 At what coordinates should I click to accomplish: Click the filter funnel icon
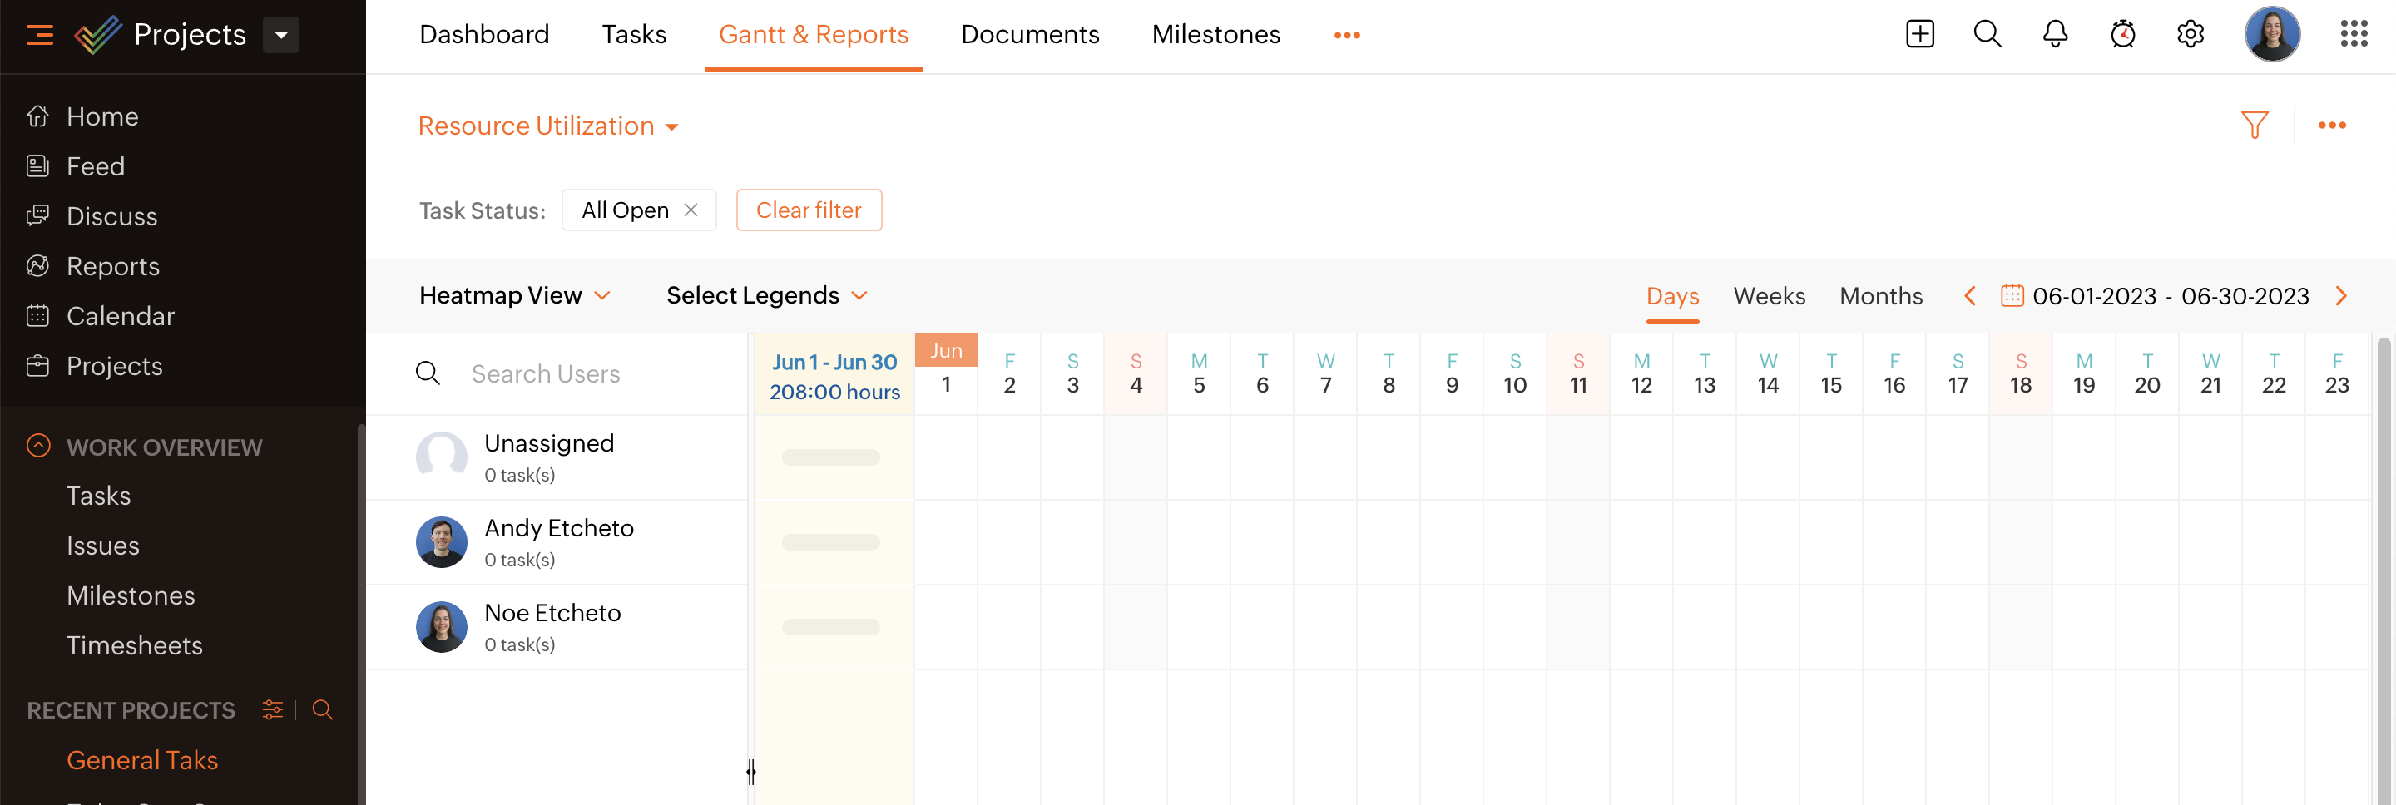tap(2255, 126)
